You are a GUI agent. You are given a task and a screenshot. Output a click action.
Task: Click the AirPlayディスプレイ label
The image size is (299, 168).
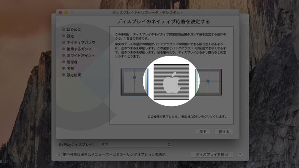tap(76, 145)
